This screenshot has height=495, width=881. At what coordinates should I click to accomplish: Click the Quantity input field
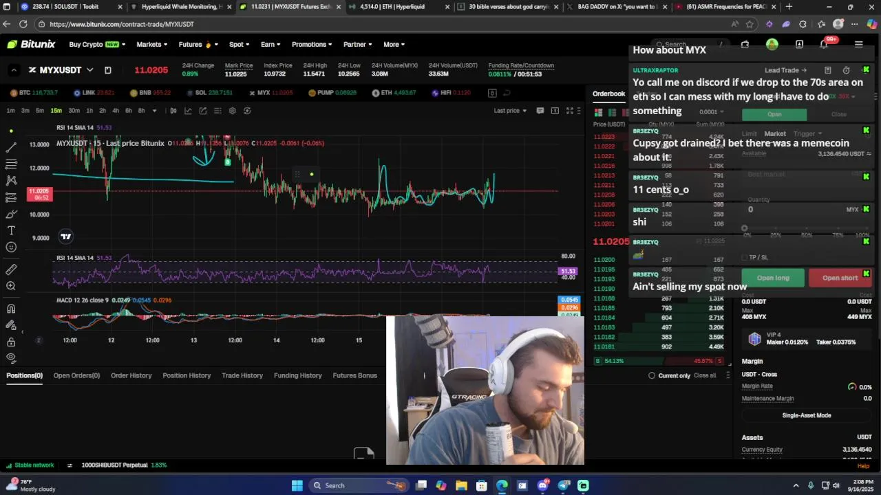[x=807, y=209]
